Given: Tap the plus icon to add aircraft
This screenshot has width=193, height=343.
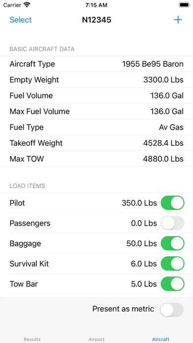Looking at the screenshot, I should pyautogui.click(x=178, y=20).
